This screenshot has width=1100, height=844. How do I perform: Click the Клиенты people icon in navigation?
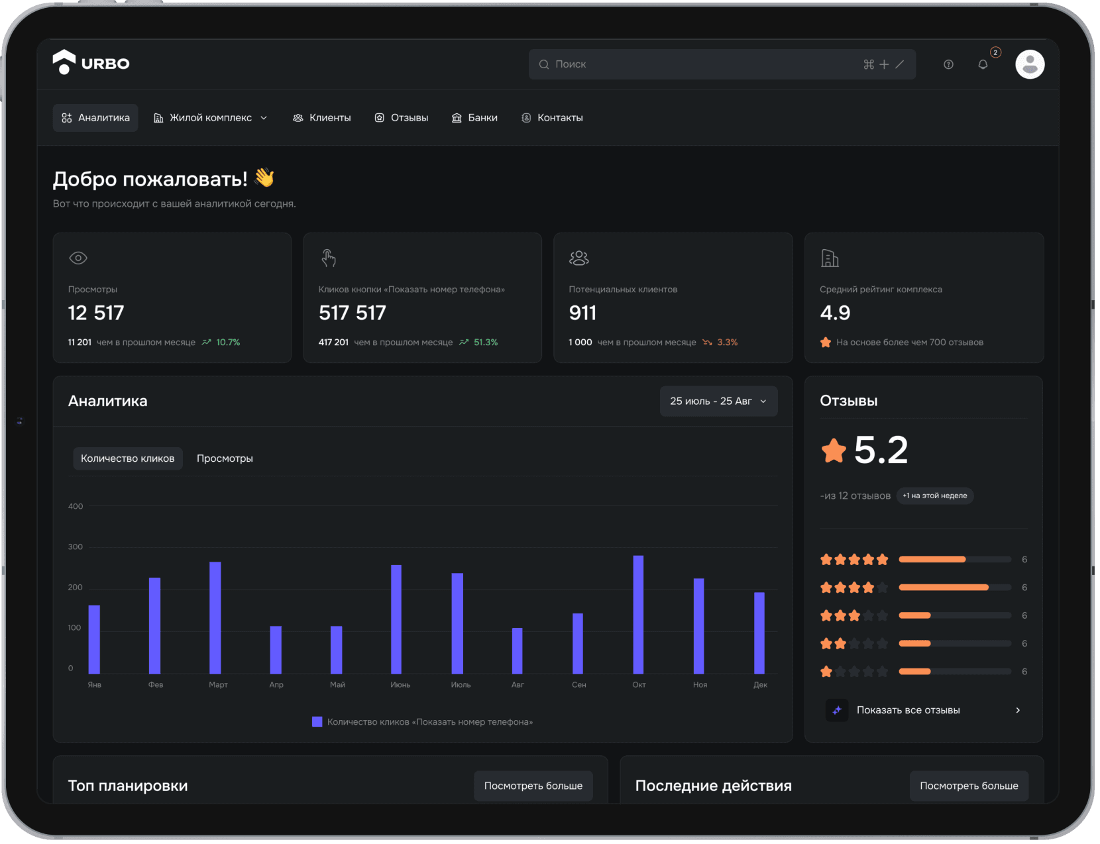(298, 118)
